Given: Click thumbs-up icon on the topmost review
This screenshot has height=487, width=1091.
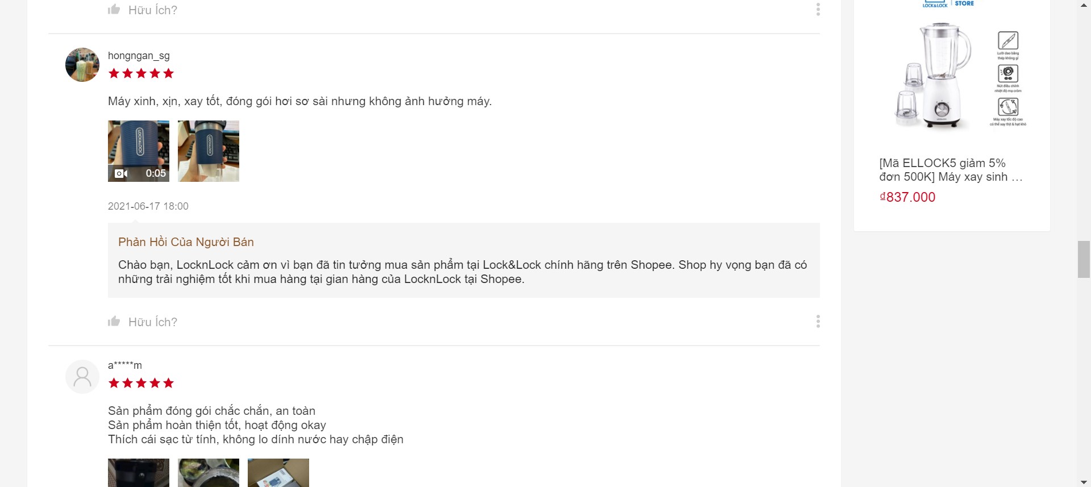Looking at the screenshot, I should tap(114, 10).
